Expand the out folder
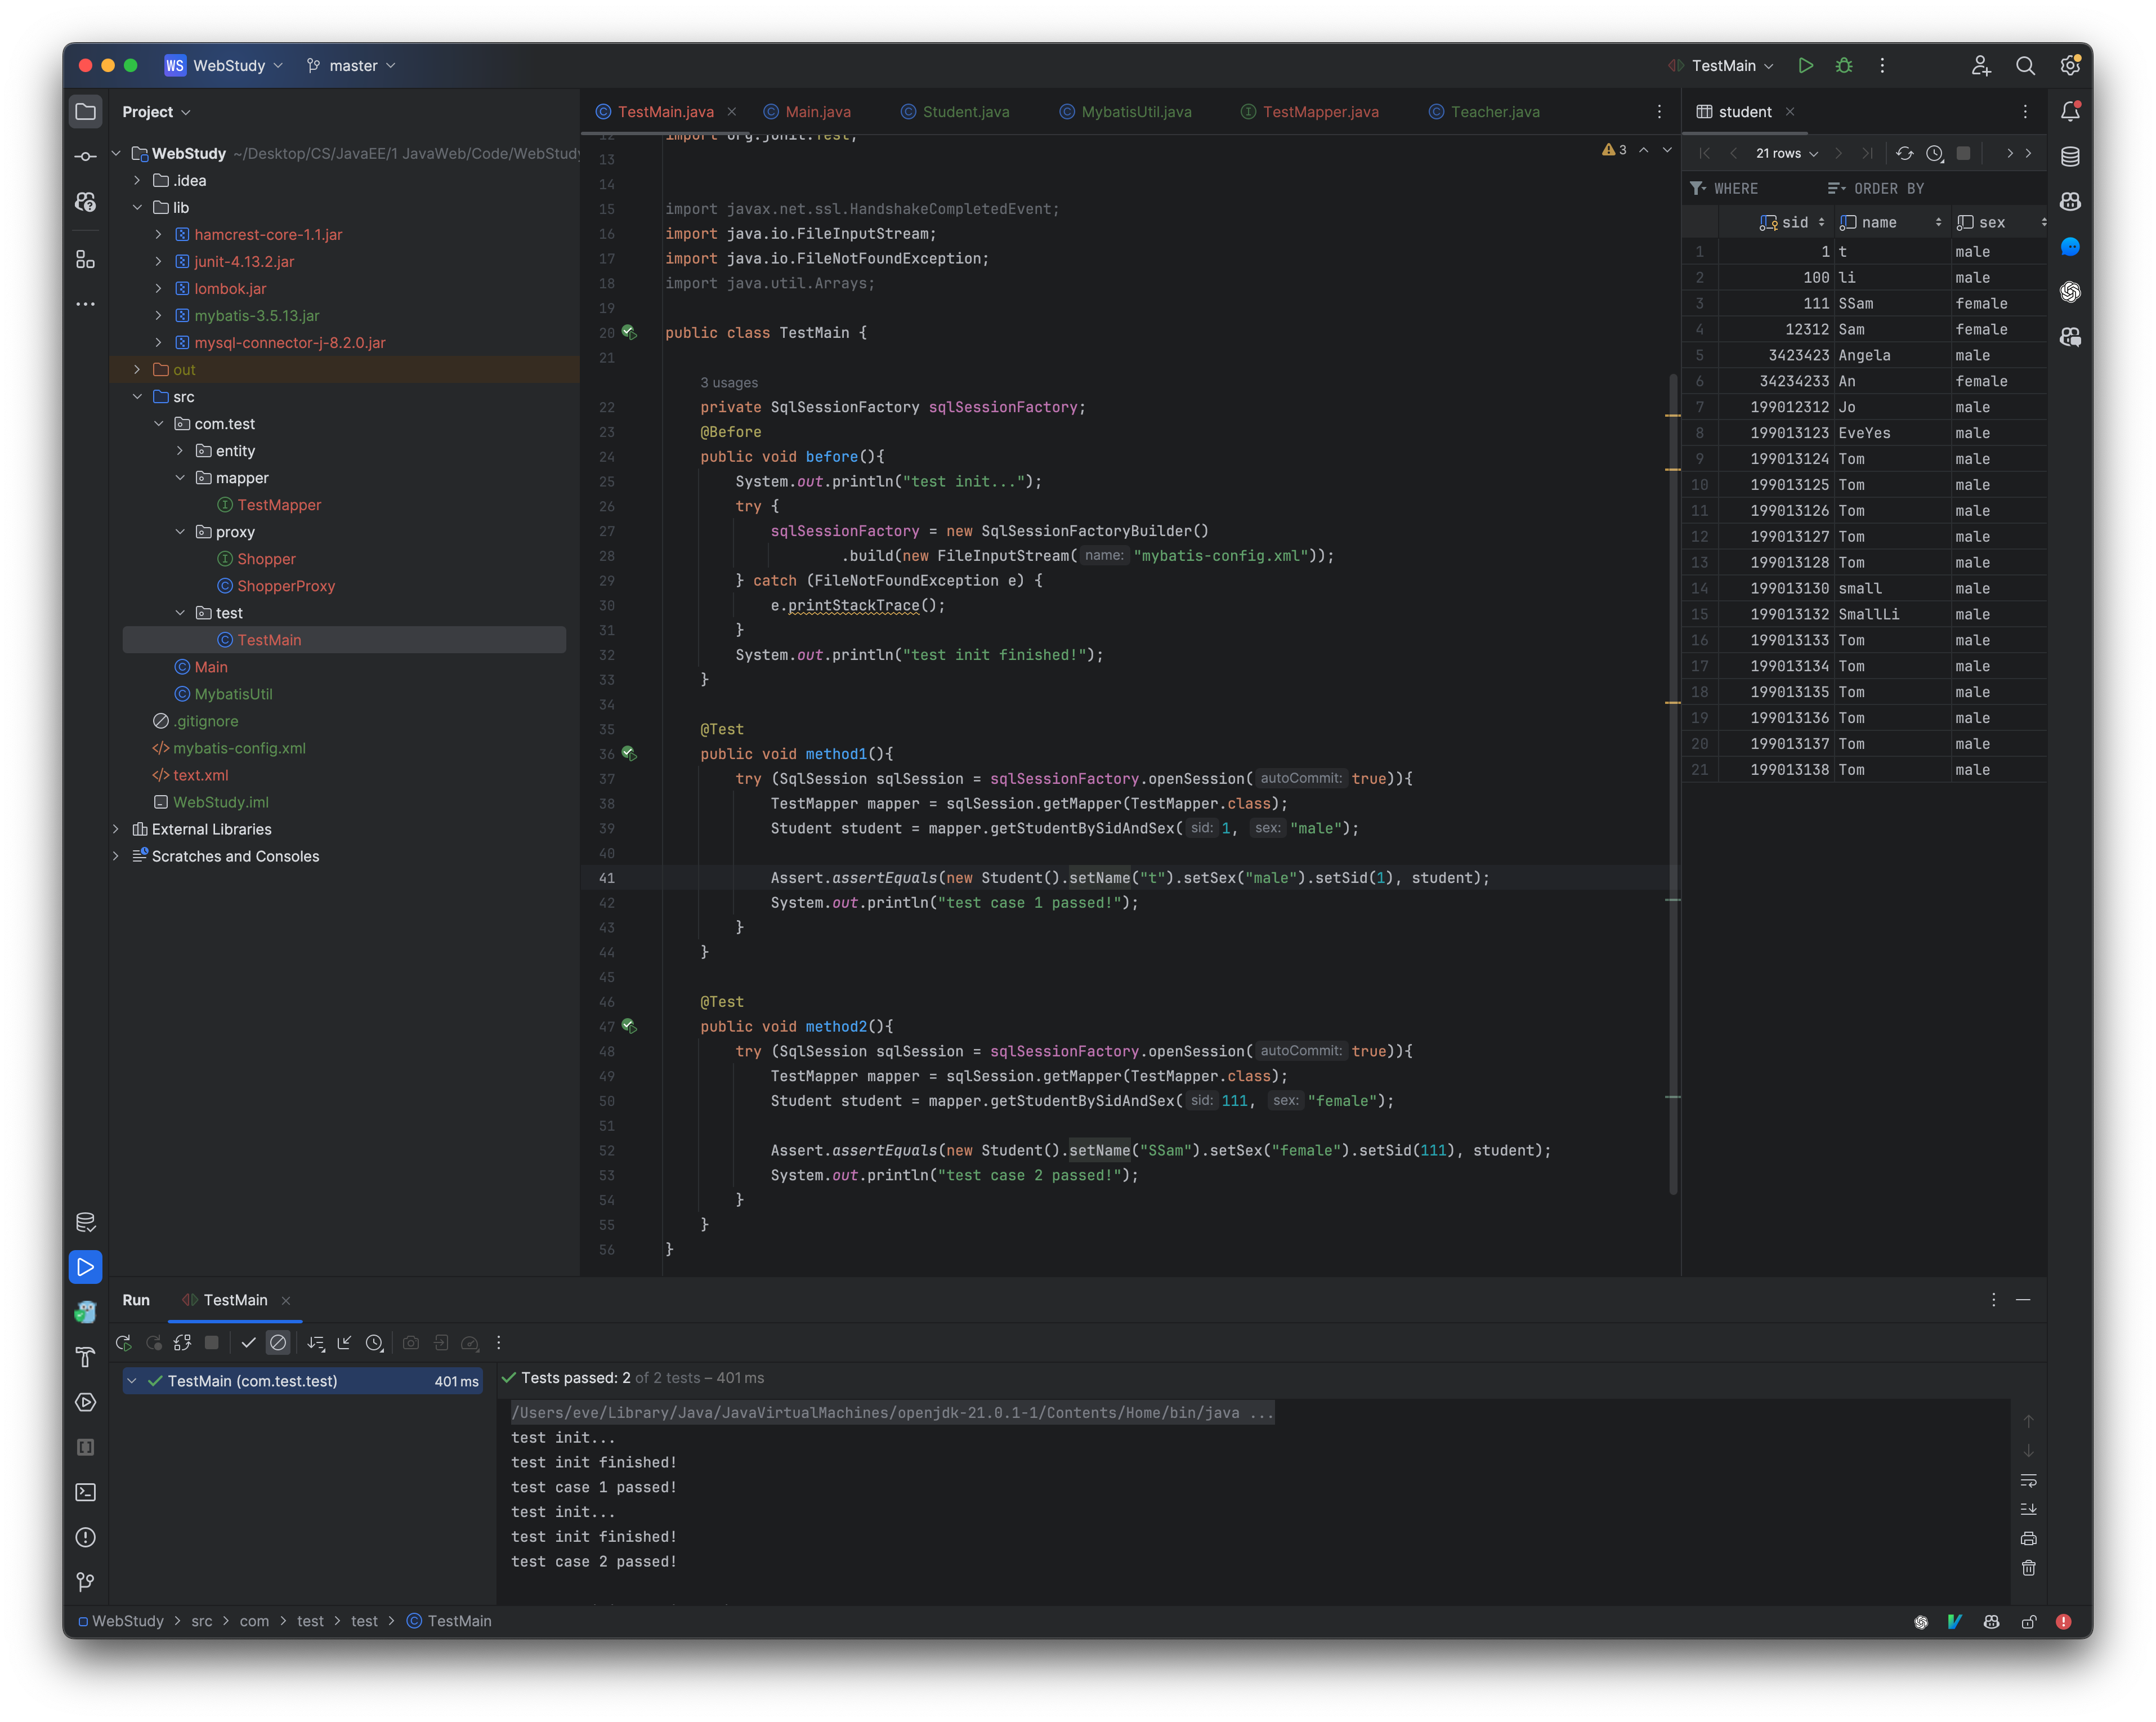Screen dimensions: 2156x1722 [x=137, y=369]
